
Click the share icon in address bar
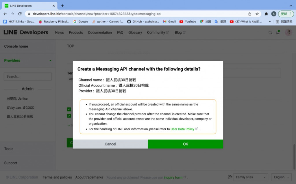click(250, 14)
